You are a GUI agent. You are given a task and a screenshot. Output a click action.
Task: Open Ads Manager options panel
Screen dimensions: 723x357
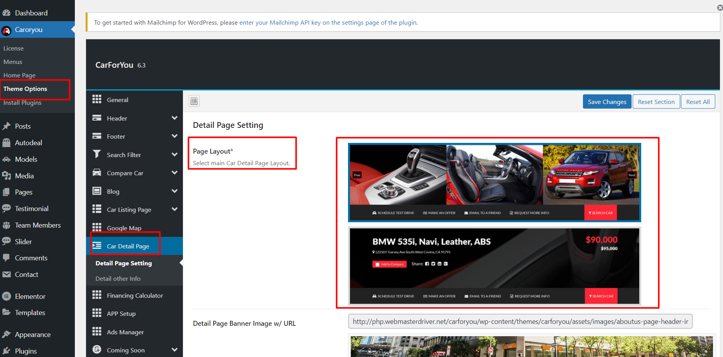[134, 332]
